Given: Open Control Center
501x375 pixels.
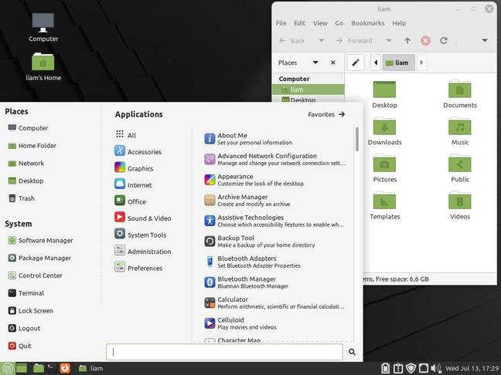Looking at the screenshot, I should pos(35,275).
